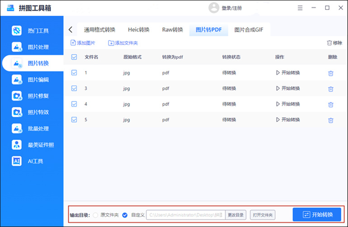Click the jpg format cell of file 3
The image size is (348, 227).
(127, 88)
